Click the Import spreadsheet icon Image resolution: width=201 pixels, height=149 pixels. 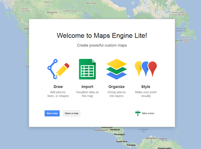(x=87, y=69)
